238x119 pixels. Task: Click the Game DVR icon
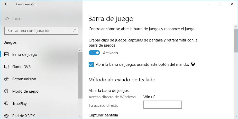point(7,67)
